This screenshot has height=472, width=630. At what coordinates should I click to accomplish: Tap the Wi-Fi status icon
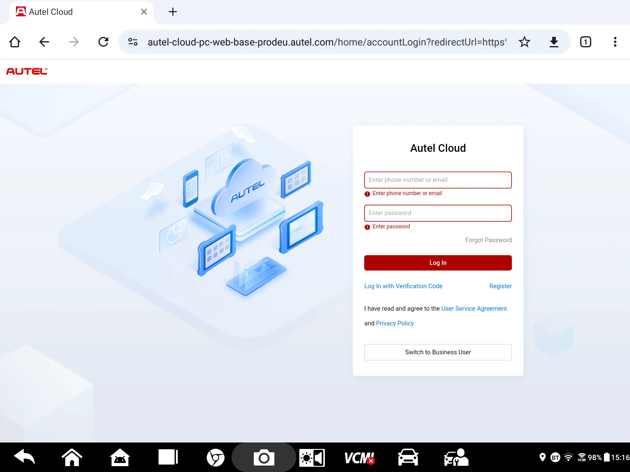[x=568, y=458]
